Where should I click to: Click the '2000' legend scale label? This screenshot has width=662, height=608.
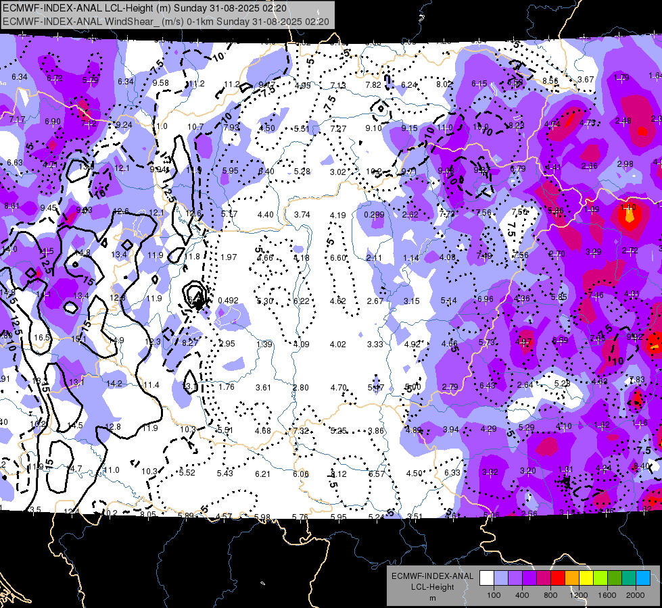(636, 595)
